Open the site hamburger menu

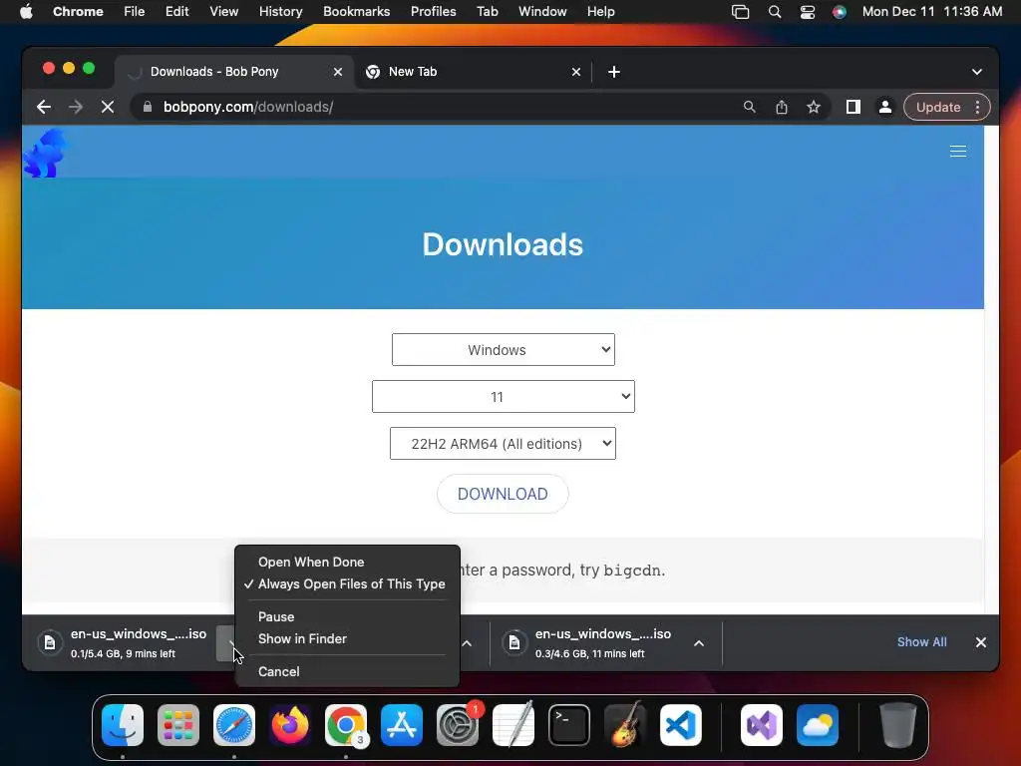[x=958, y=152]
